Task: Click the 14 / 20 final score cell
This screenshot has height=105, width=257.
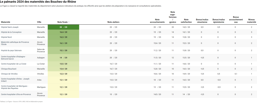Action: click(x=63, y=58)
